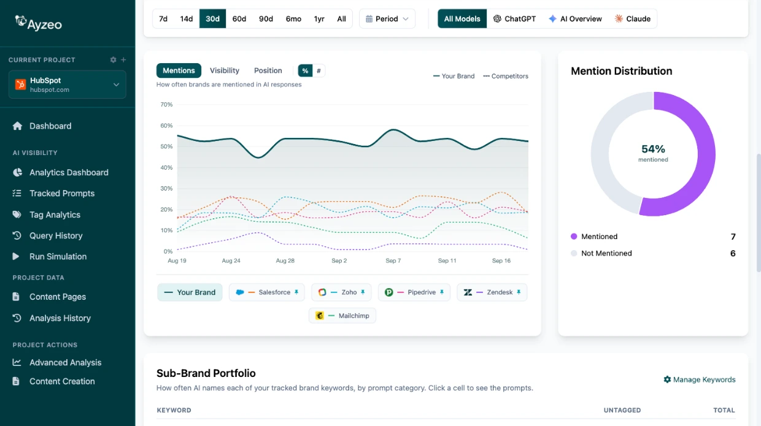Switch to the Visibility tab
Viewport: 761px width, 426px height.
[x=225, y=70]
